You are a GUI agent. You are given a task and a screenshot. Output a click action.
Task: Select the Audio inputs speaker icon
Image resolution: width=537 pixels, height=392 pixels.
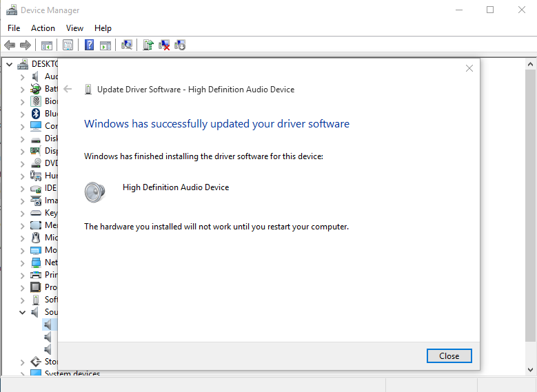click(36, 76)
